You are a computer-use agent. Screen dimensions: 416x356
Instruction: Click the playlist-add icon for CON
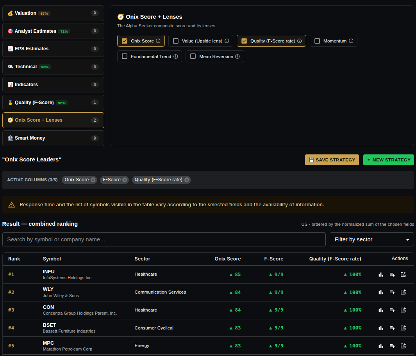[392, 310]
